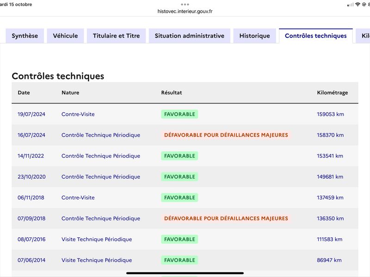This screenshot has height=277, width=370.
Task: Tap the home indicator bar at bottom
Action: coord(185,273)
